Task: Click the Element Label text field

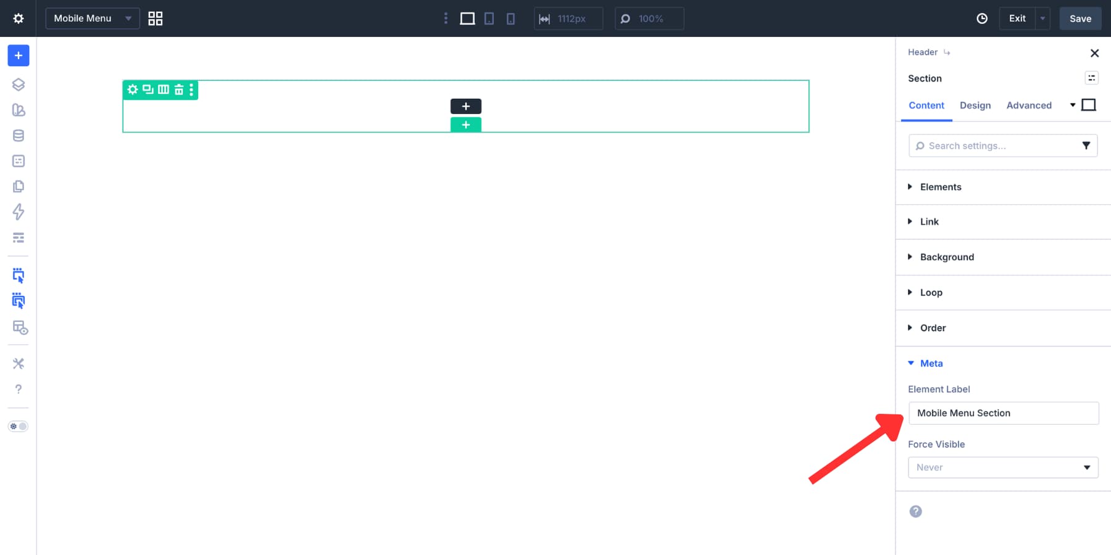Action: point(1004,413)
